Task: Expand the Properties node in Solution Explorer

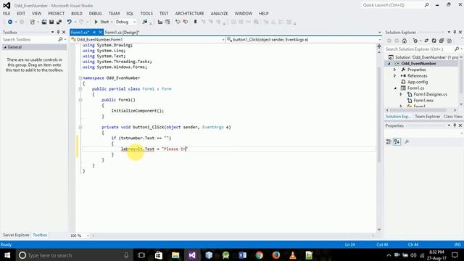Action: click(x=394, y=70)
